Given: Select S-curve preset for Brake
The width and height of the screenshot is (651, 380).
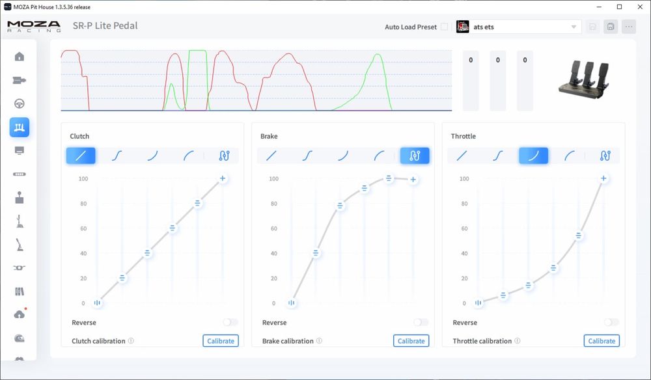Looking at the screenshot, I should pyautogui.click(x=307, y=156).
